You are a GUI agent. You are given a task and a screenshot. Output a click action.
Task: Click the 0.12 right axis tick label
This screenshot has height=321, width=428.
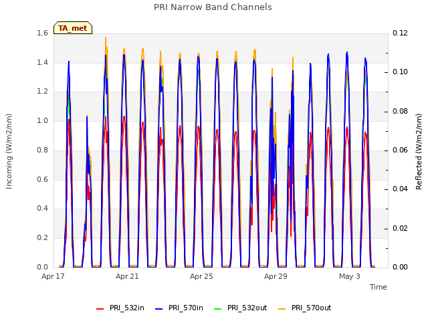coord(400,33)
